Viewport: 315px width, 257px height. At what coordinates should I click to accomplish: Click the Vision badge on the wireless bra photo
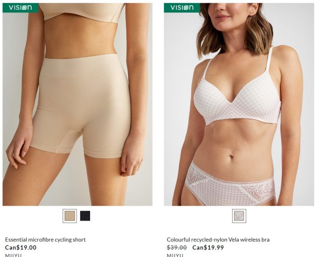point(182,8)
